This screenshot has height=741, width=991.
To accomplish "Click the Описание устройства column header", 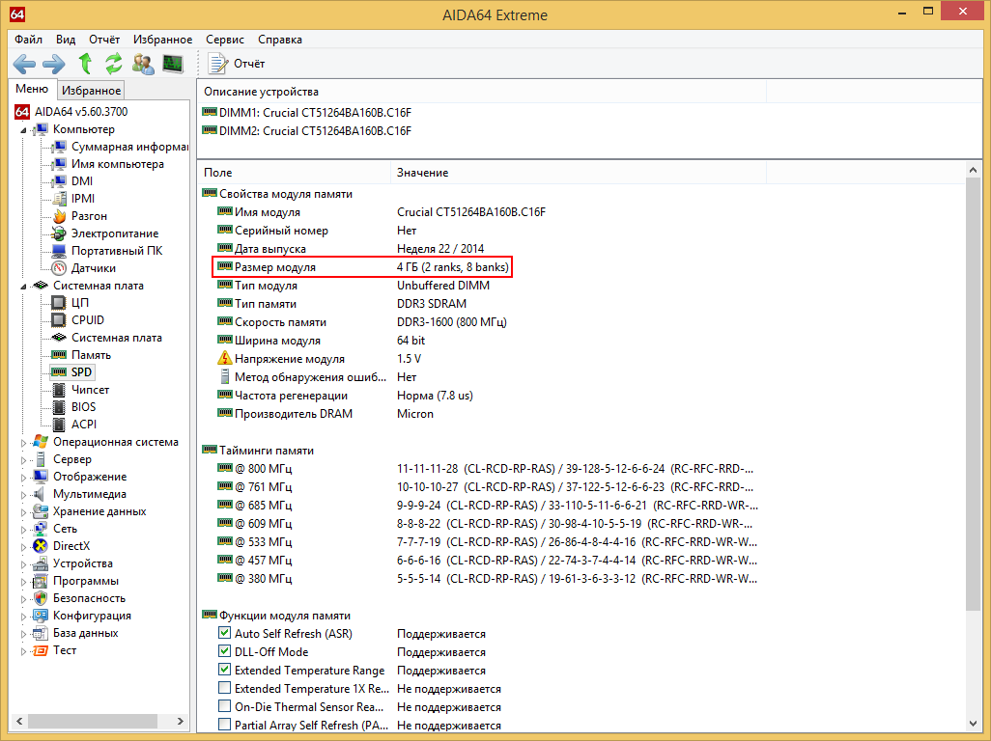I will pos(482,92).
